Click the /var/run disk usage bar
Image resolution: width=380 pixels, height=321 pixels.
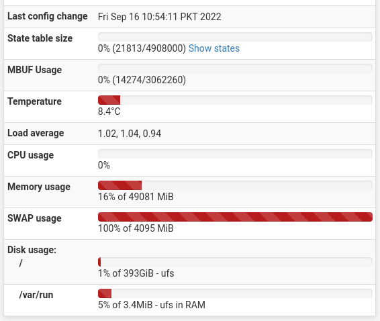(235, 293)
